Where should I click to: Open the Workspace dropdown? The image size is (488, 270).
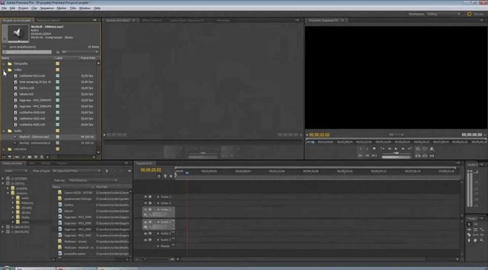pyautogui.click(x=444, y=14)
